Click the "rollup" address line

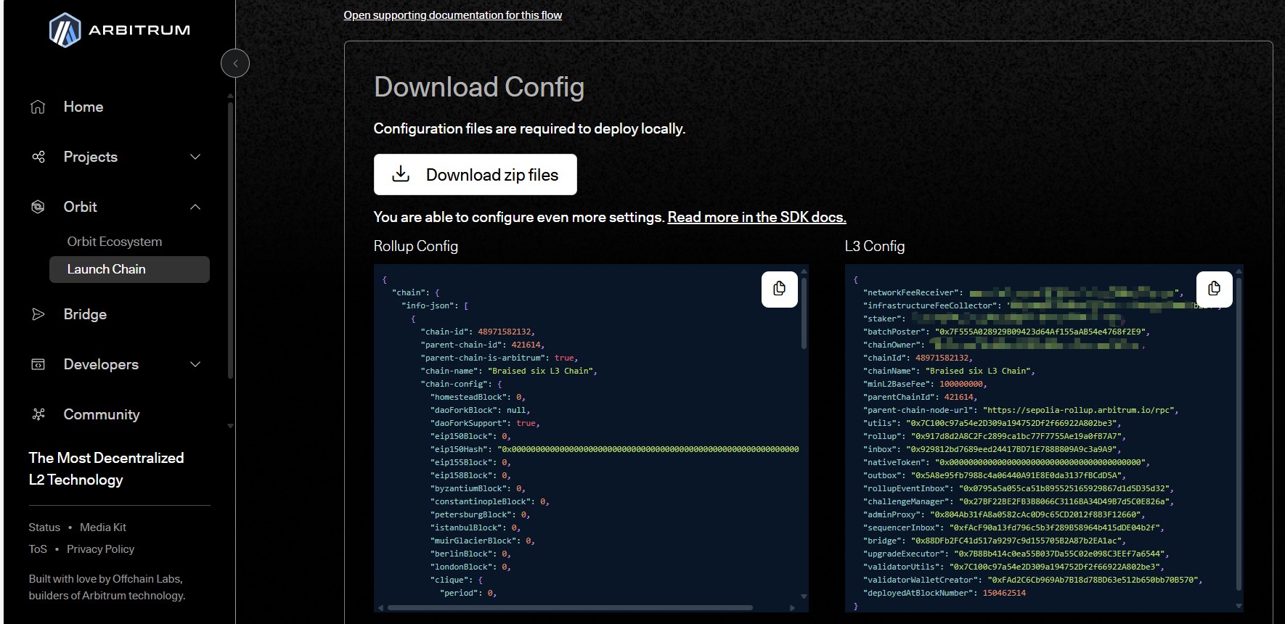pyautogui.click(x=994, y=436)
